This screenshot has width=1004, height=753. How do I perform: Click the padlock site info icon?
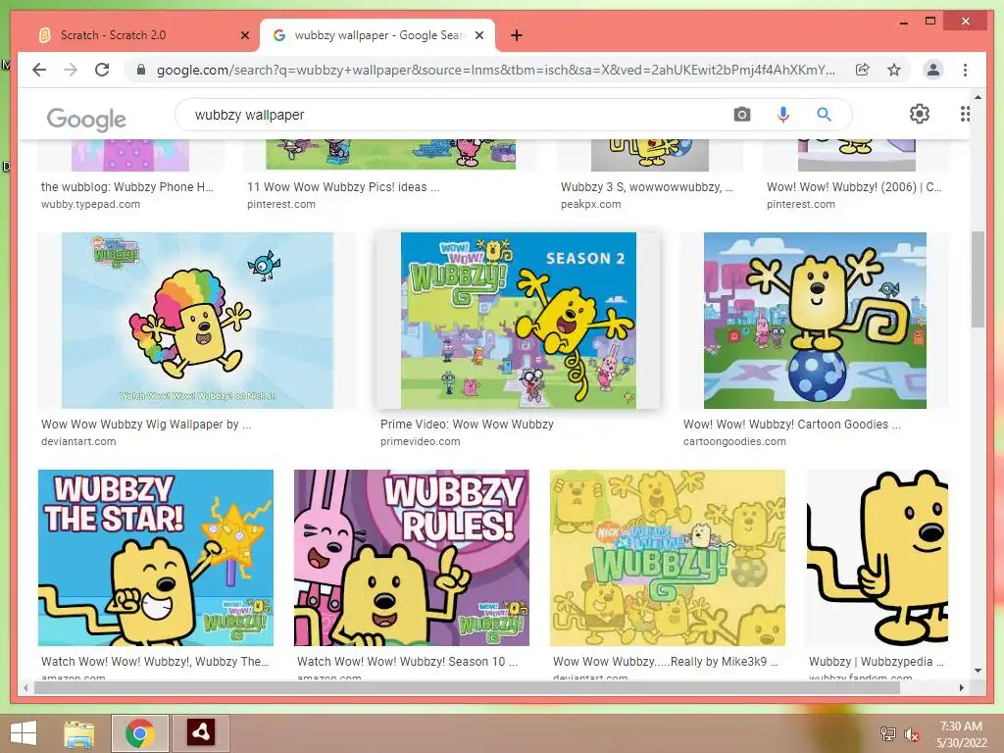click(141, 70)
